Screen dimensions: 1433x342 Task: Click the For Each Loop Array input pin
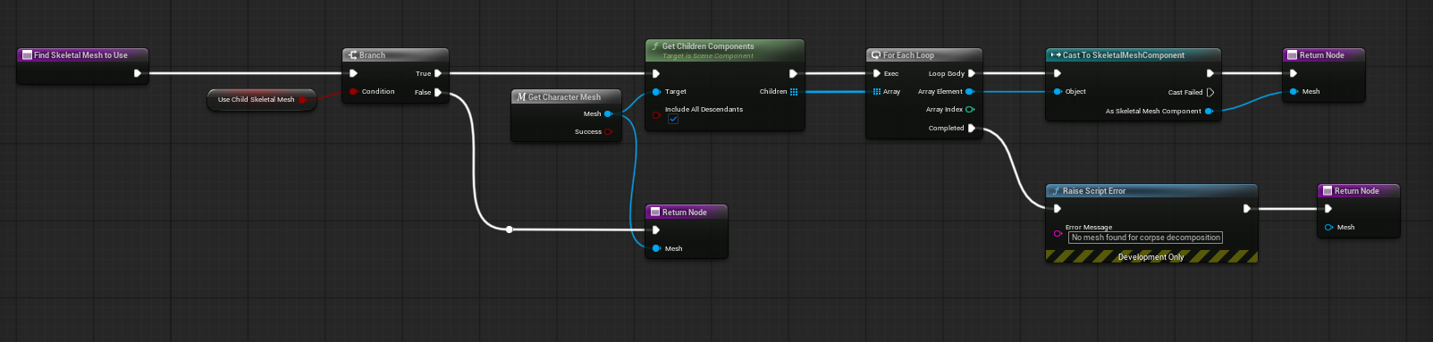point(877,91)
